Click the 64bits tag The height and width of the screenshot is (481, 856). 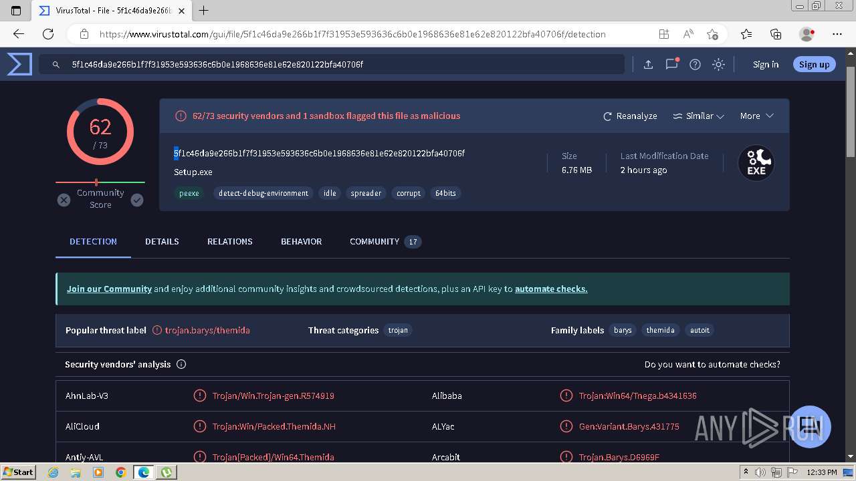[445, 193]
